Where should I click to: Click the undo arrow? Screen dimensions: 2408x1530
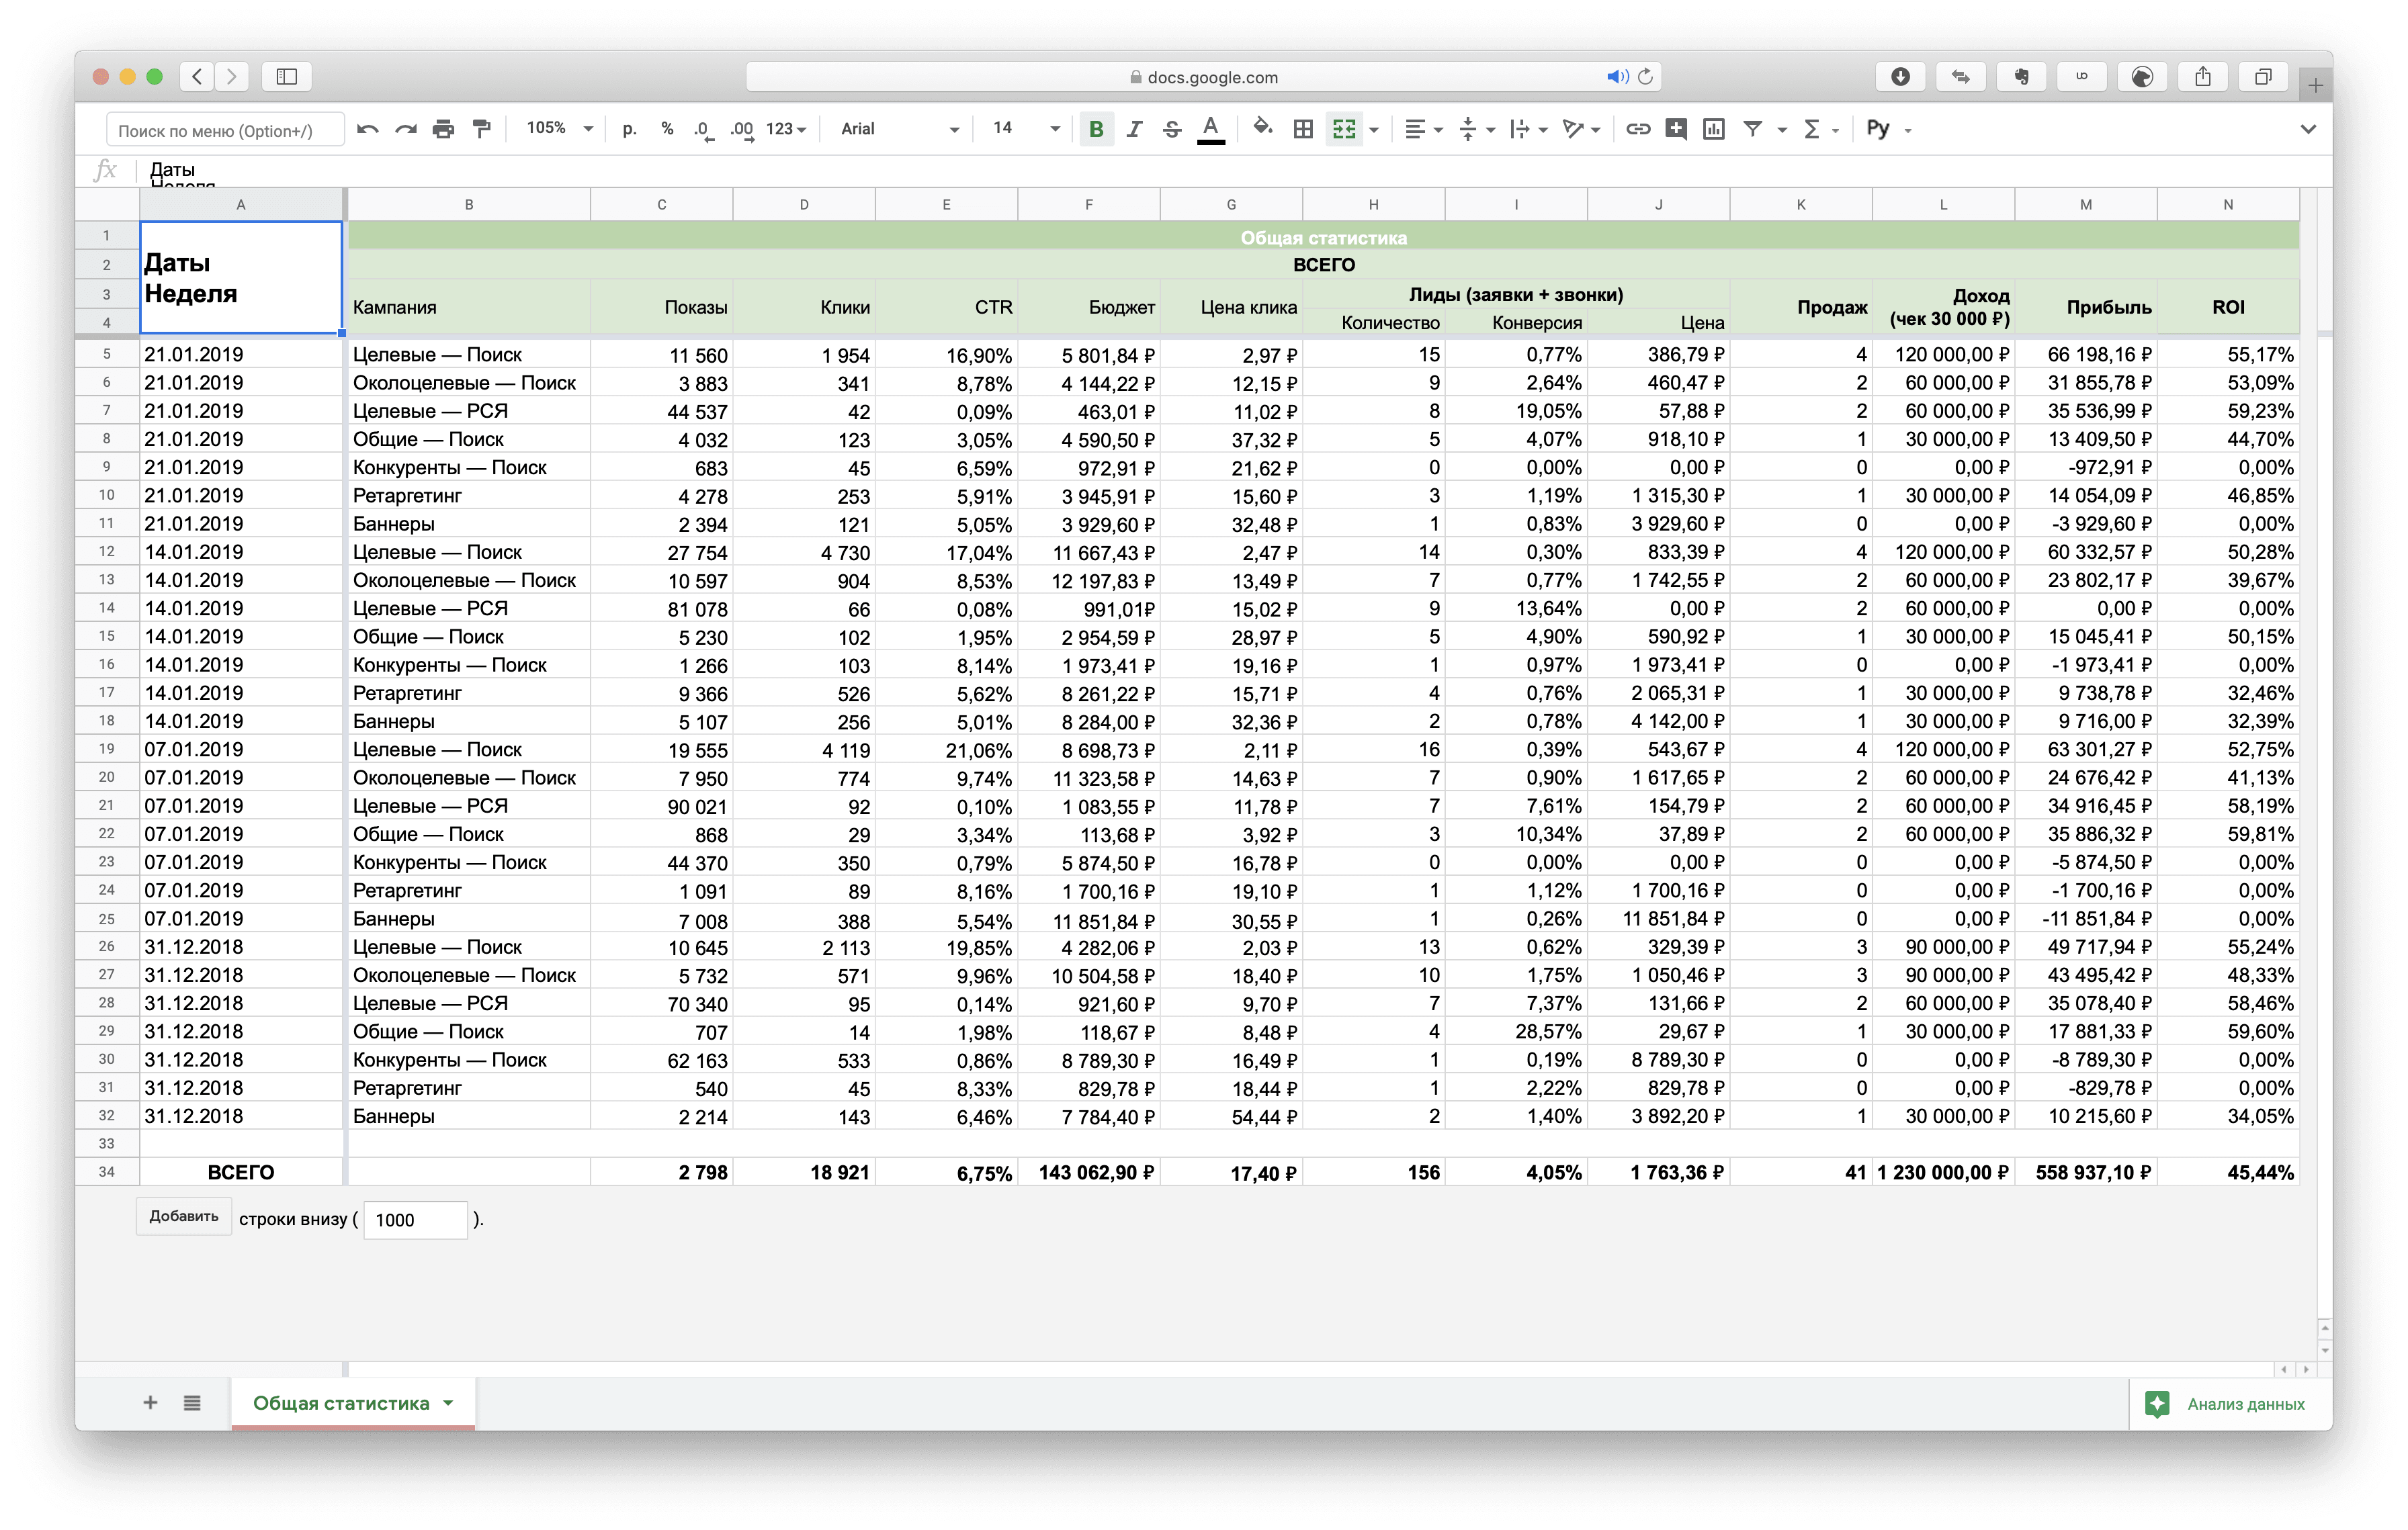[368, 129]
